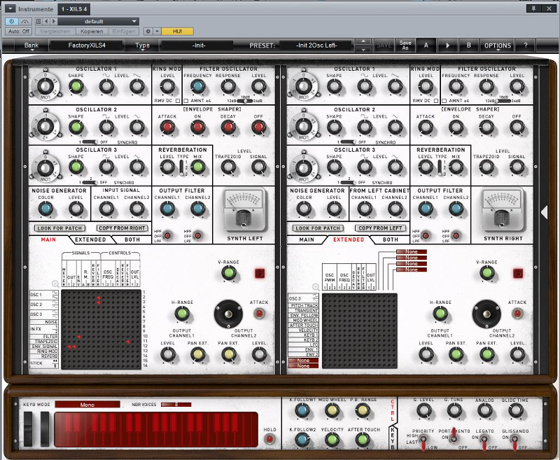560x460 pixels.
Task: Open the NBR VOICES selector
Action: click(176, 405)
